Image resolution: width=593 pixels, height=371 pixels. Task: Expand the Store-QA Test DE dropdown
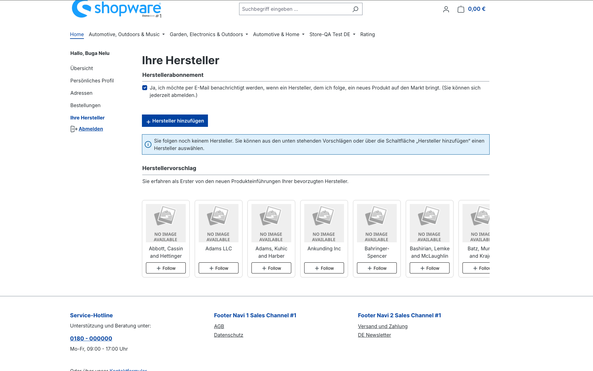tap(330, 34)
